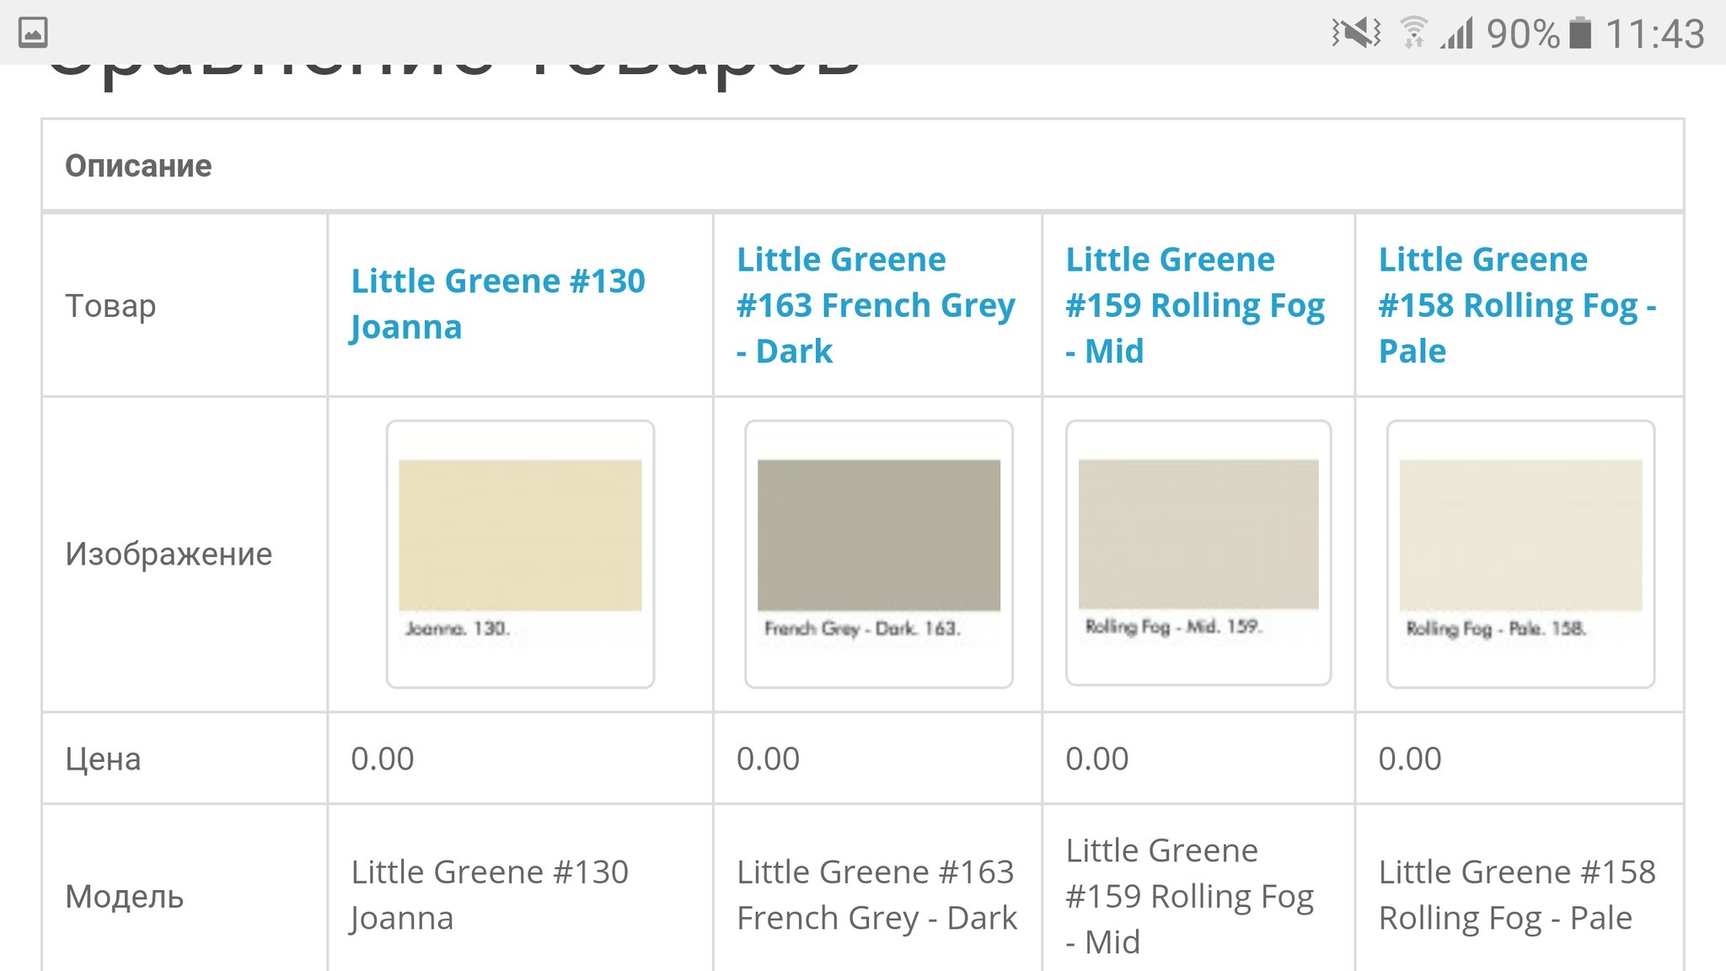Image resolution: width=1726 pixels, height=971 pixels.
Task: Tap the Joanna 130 color swatch image
Action: (520, 554)
